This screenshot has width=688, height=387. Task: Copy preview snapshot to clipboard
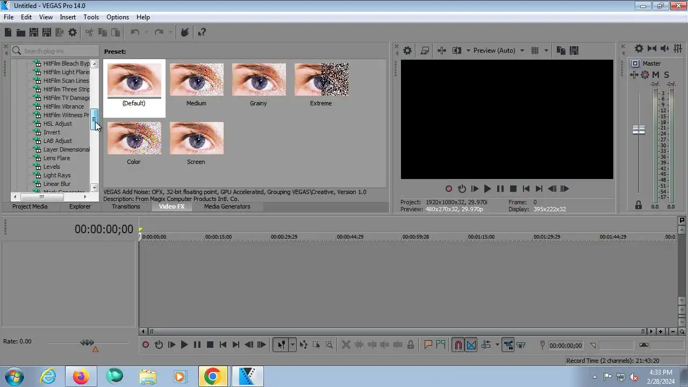click(x=561, y=51)
